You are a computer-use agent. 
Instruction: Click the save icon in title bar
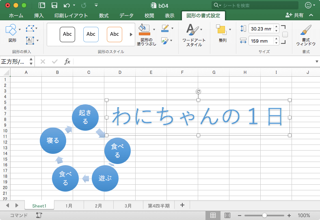click(54, 6)
